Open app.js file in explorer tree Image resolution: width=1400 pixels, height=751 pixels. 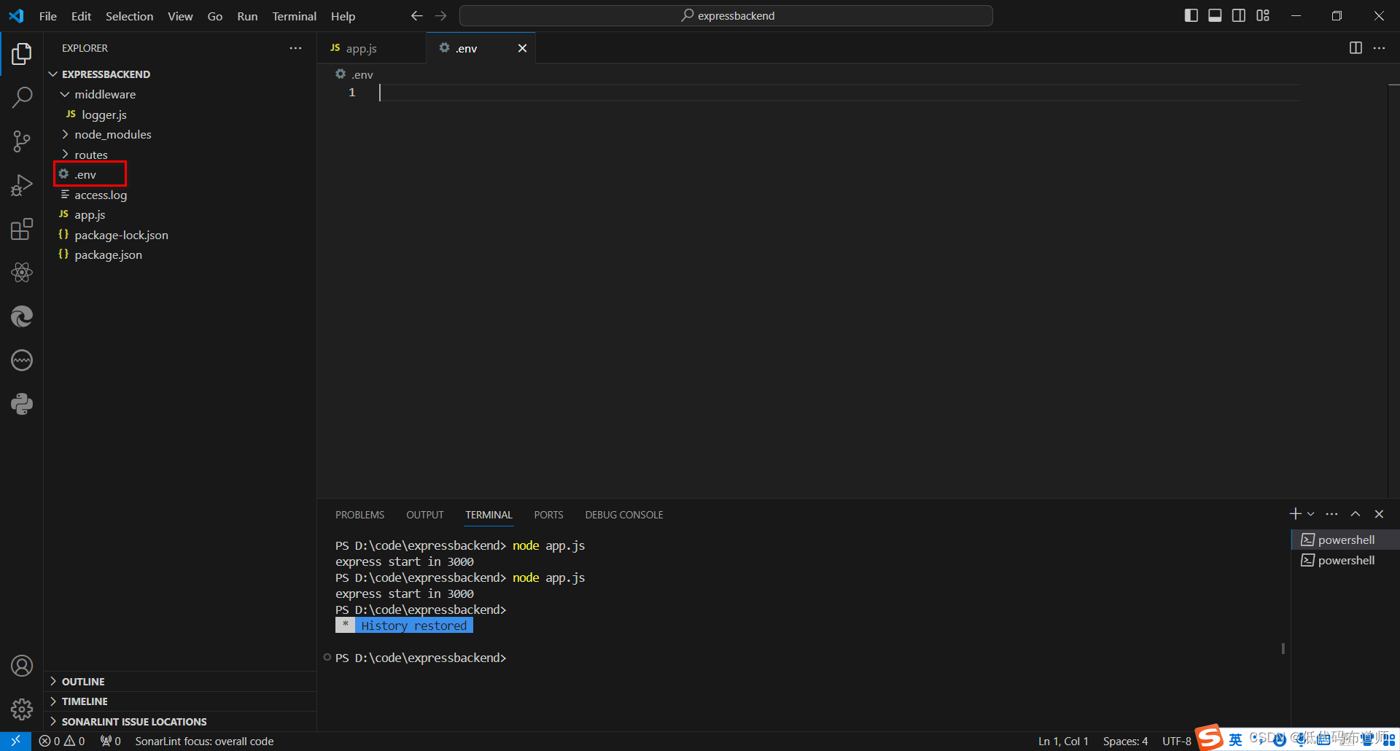pos(90,214)
